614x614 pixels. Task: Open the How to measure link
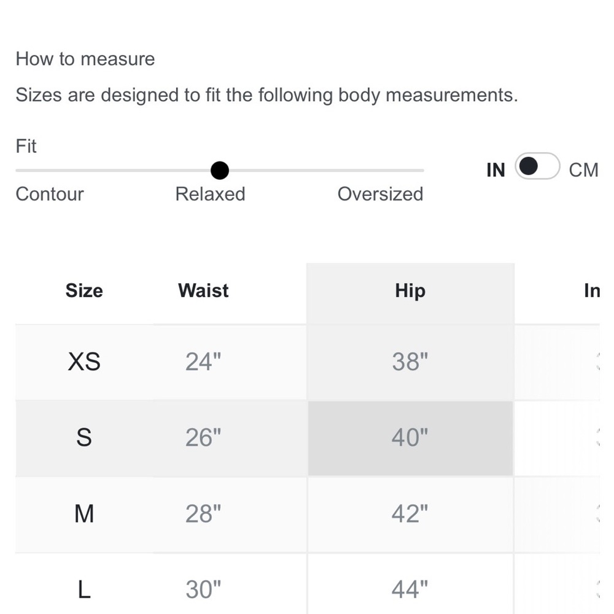tap(85, 59)
